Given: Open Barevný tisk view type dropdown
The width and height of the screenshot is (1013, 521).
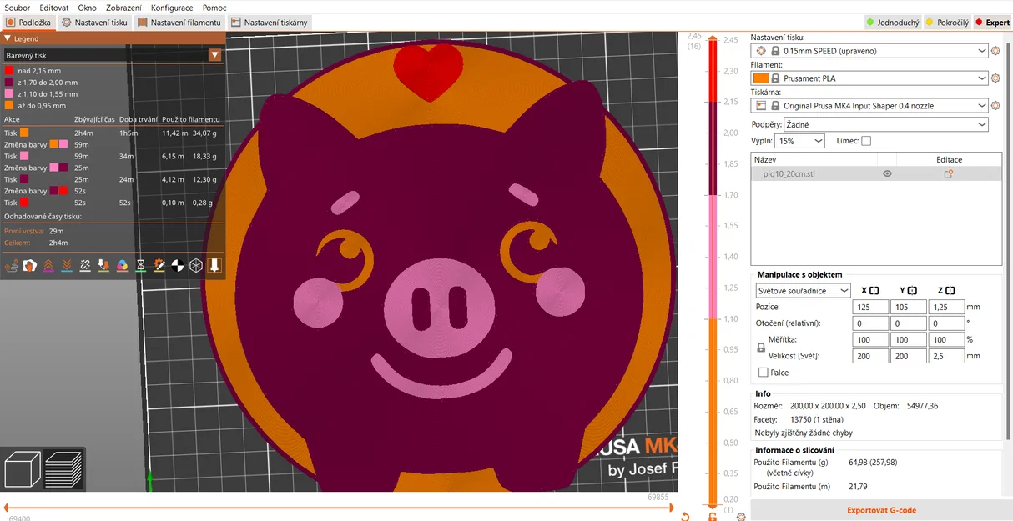Looking at the screenshot, I should click(x=112, y=55).
